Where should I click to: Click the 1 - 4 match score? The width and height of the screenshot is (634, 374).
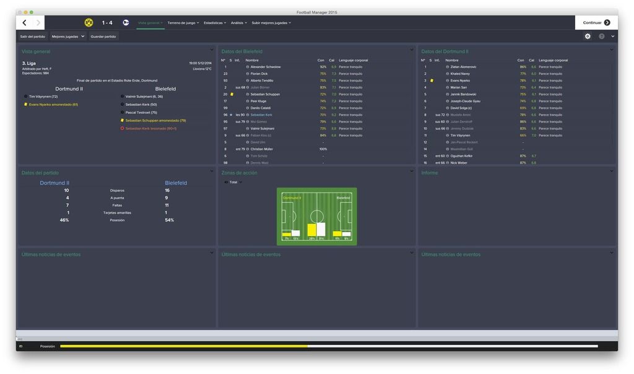(107, 23)
